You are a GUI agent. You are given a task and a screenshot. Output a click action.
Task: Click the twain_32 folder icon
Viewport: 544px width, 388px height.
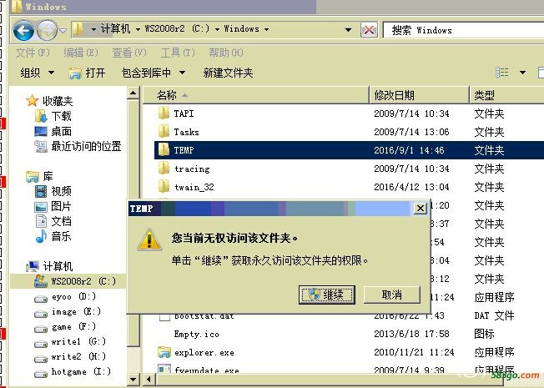tap(164, 187)
